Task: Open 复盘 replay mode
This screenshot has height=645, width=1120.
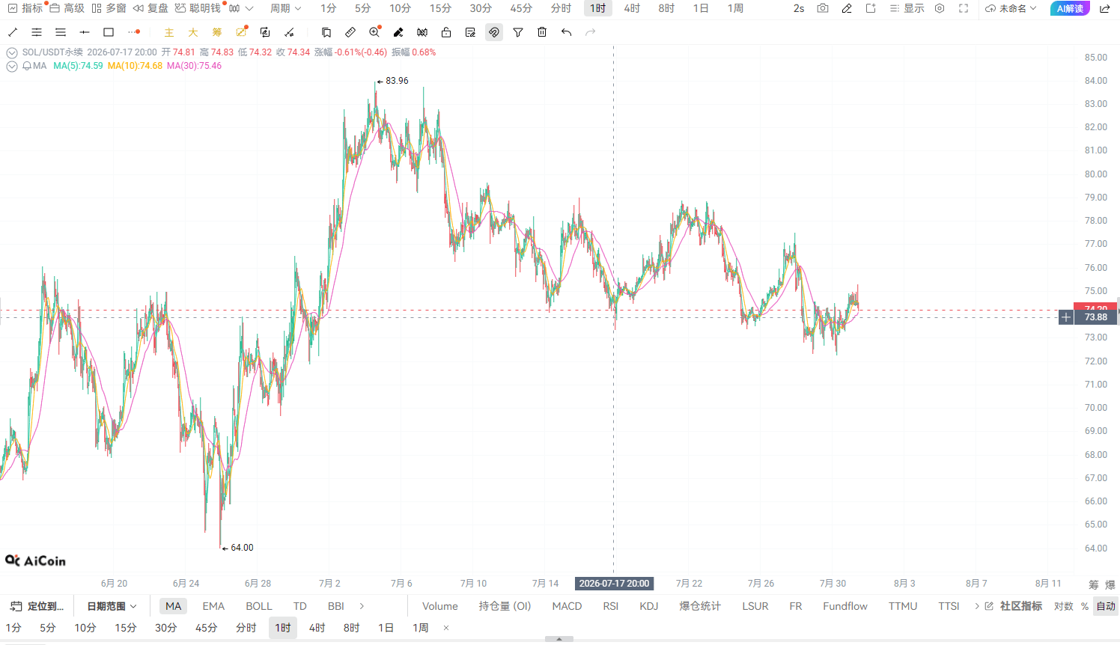Action: click(x=150, y=8)
